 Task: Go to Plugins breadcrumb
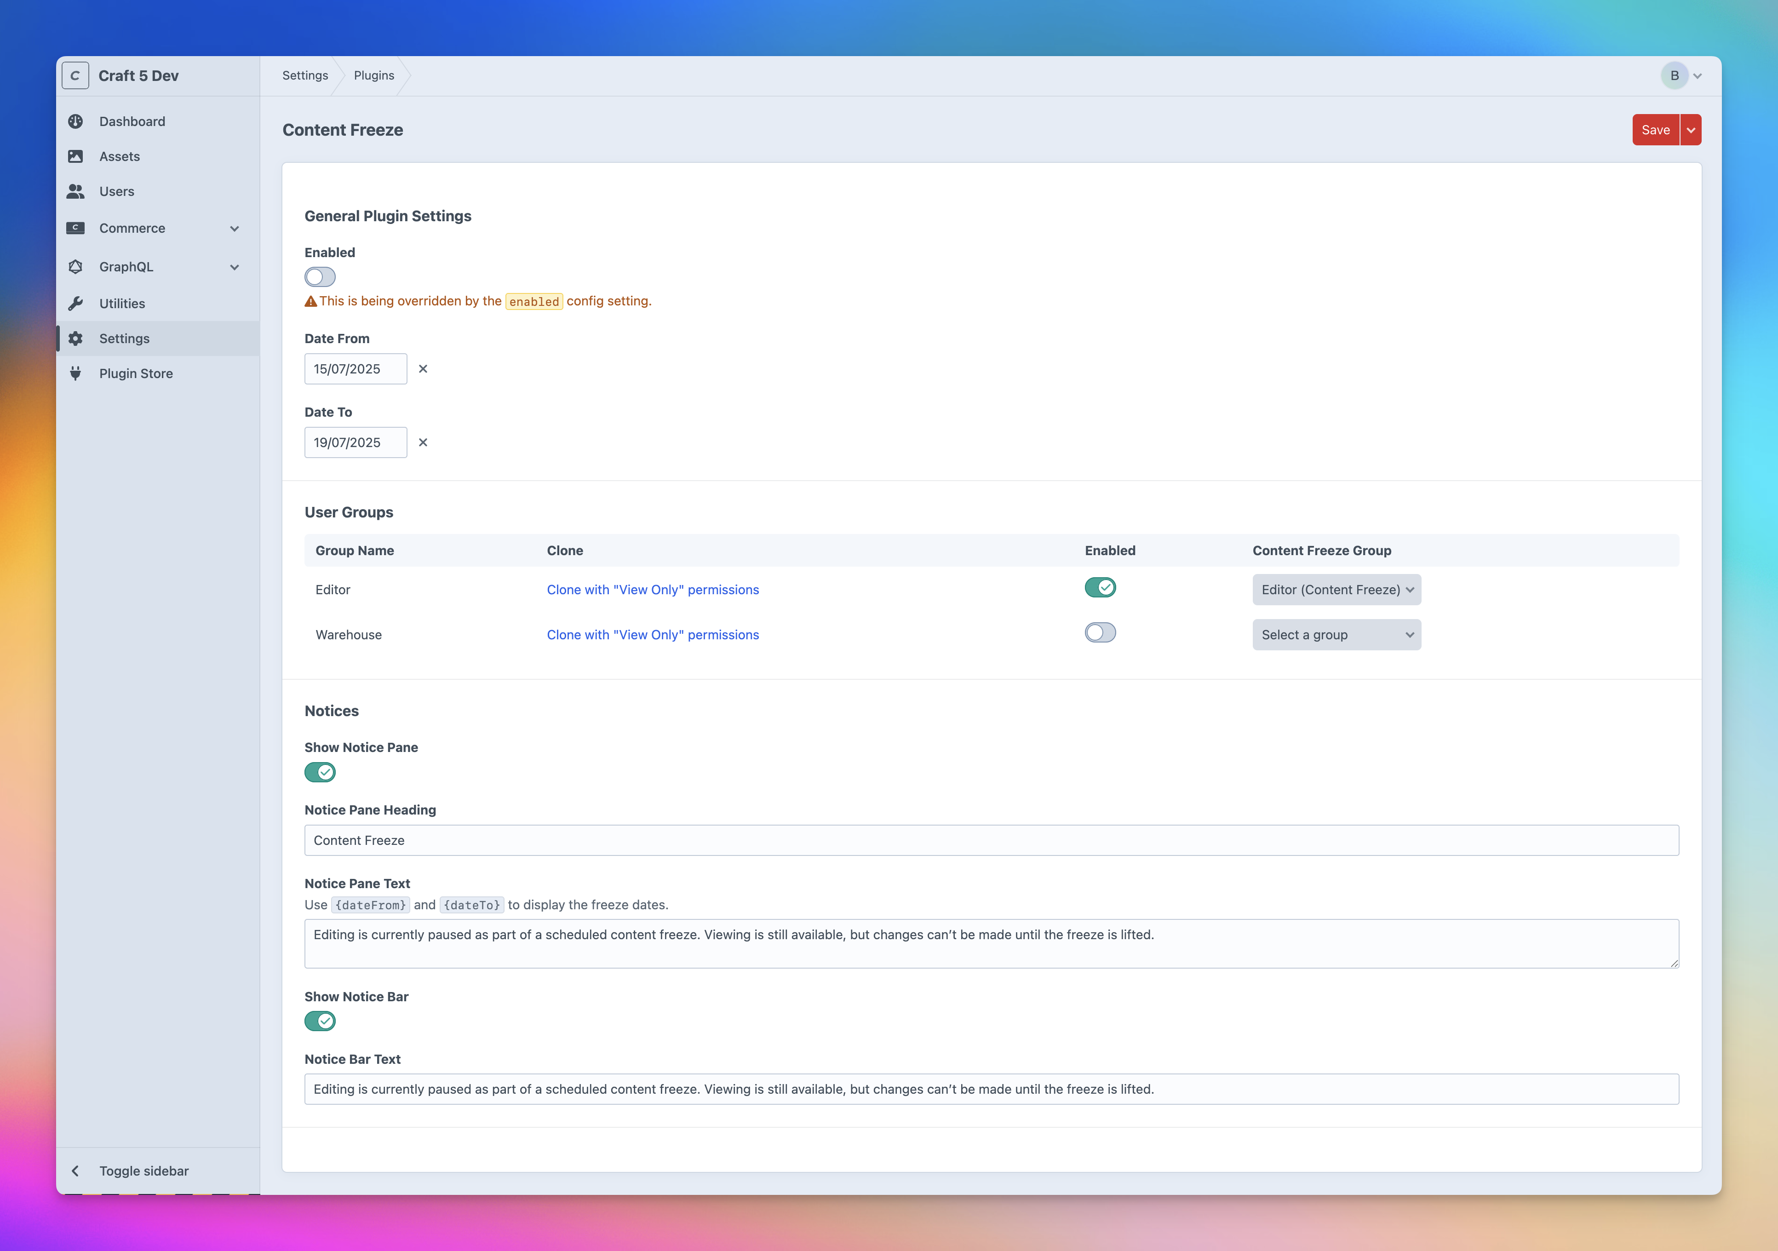tap(373, 76)
